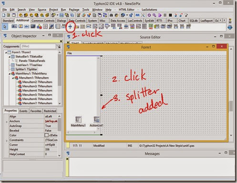Pick the TShape component icon
Image resolution: width=237 pixels, height=183 pixels.
click(39, 27)
